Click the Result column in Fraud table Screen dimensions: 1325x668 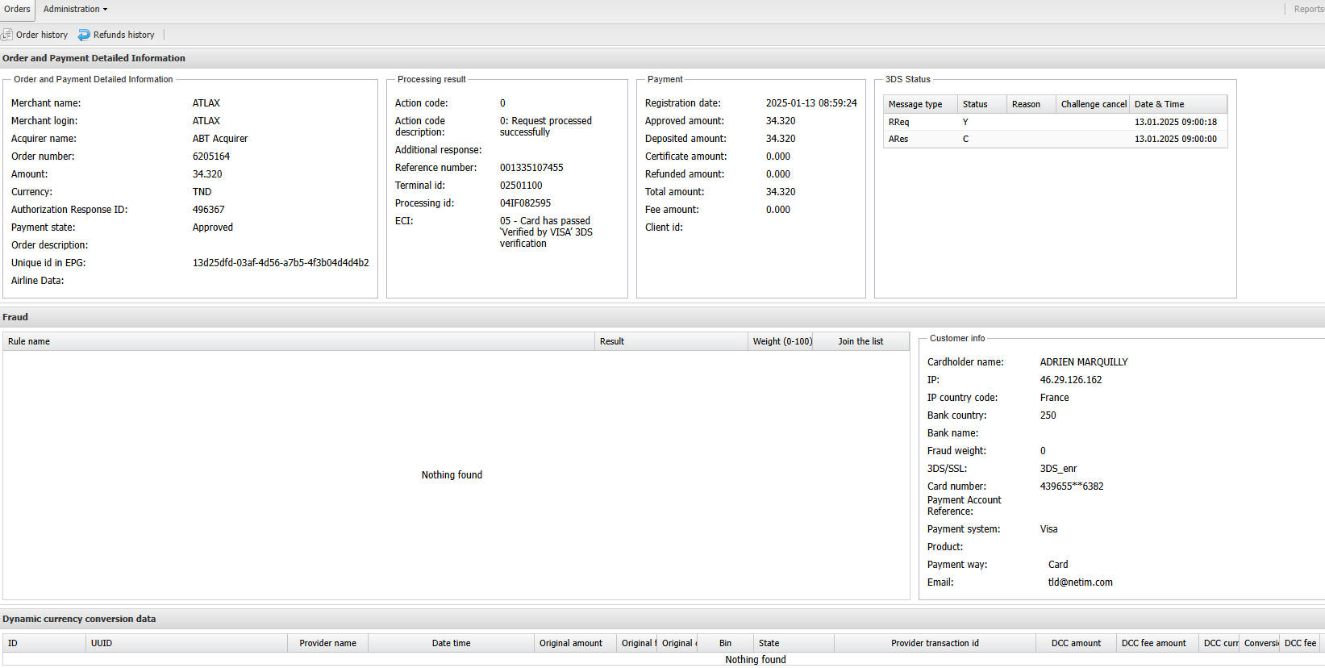pos(612,341)
